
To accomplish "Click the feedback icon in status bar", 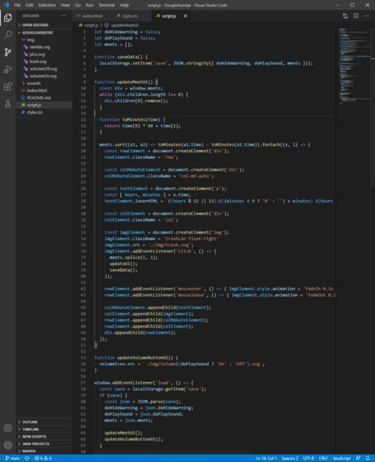I will 358,458.
